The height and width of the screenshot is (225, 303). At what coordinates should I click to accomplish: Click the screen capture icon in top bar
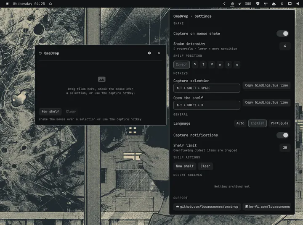tap(290, 4)
